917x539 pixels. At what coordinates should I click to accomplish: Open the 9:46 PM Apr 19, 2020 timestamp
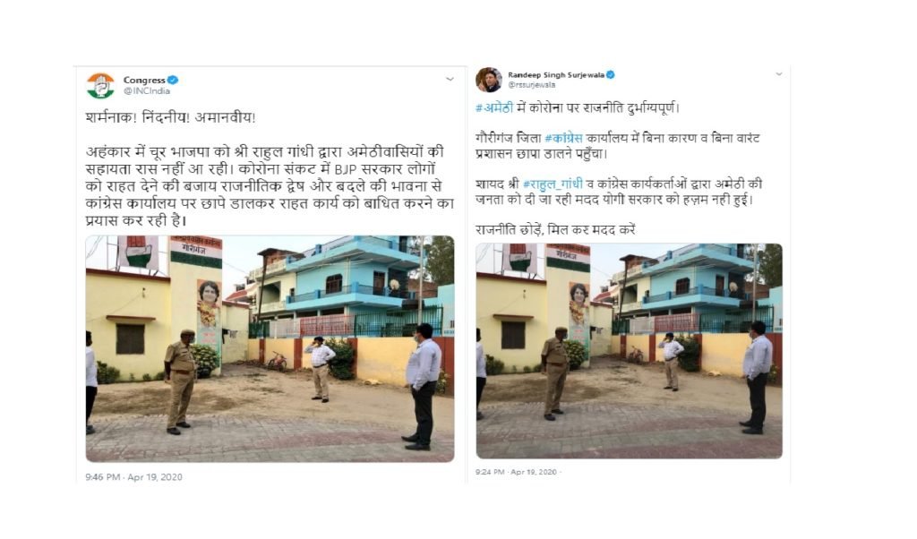coord(134,477)
